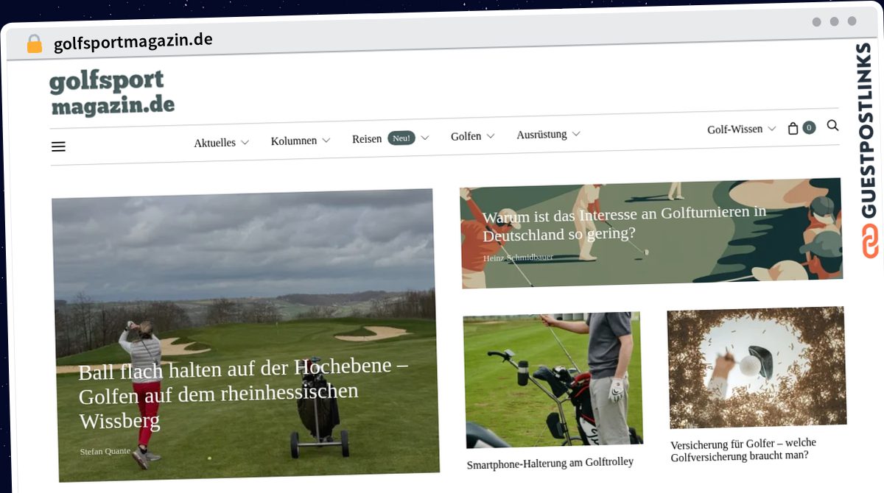Click the padlock icon in address bar
Viewport: 884px width, 493px height.
[34, 44]
